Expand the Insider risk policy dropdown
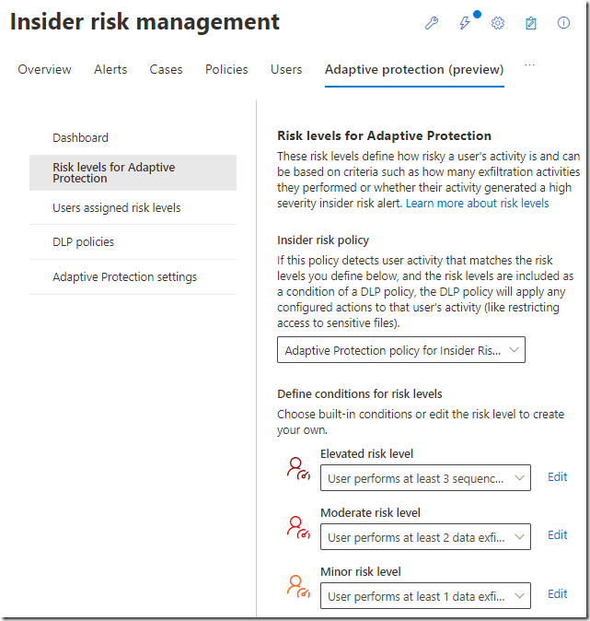Viewport: 590px width, 621px height. [x=401, y=350]
